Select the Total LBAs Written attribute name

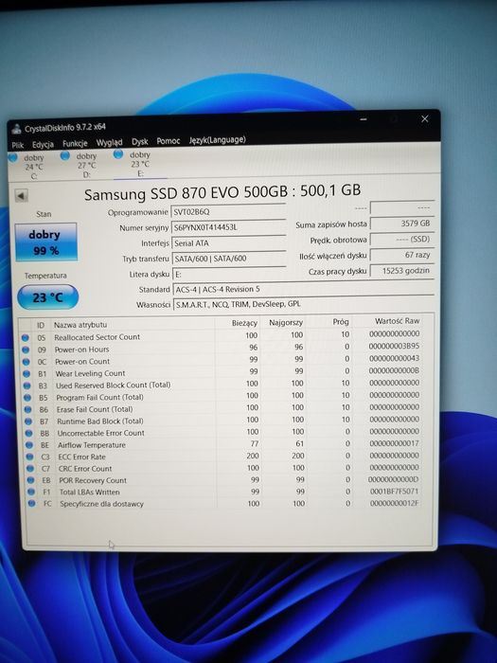point(90,492)
